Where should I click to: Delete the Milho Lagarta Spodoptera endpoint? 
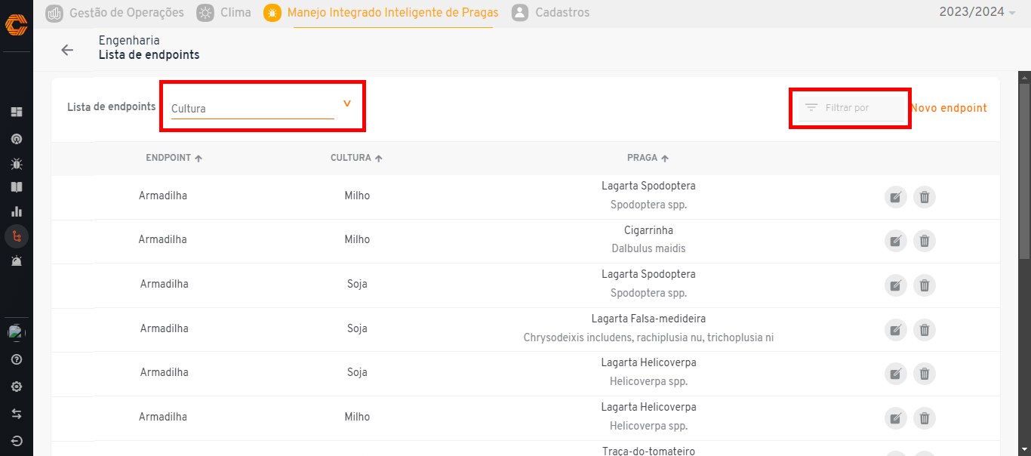pos(925,197)
